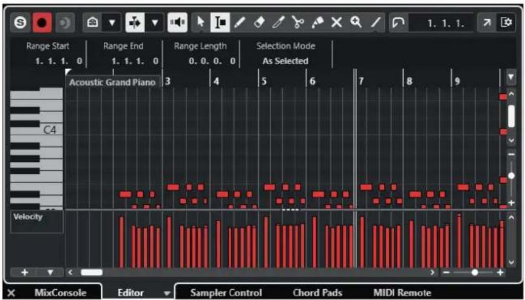Switch to the Sampler Control tab
Image resolution: width=525 pixels, height=300 pixels.
pos(226,293)
